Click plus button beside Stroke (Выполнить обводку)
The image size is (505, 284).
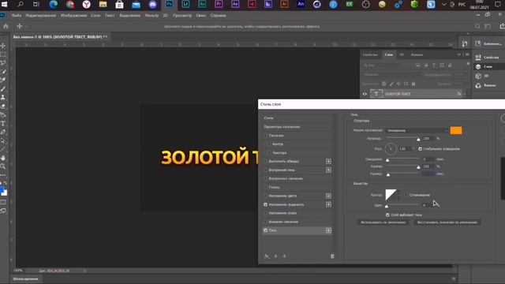(x=328, y=161)
